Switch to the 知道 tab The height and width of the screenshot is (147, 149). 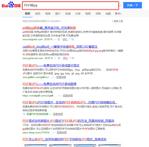(68, 14)
